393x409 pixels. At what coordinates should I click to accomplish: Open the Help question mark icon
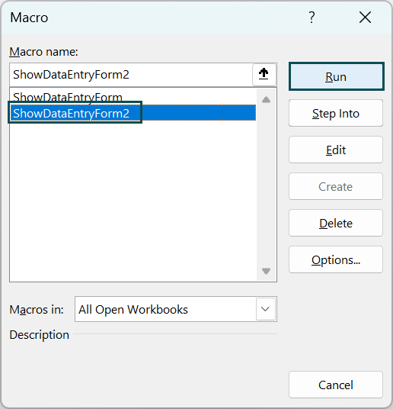click(x=312, y=18)
